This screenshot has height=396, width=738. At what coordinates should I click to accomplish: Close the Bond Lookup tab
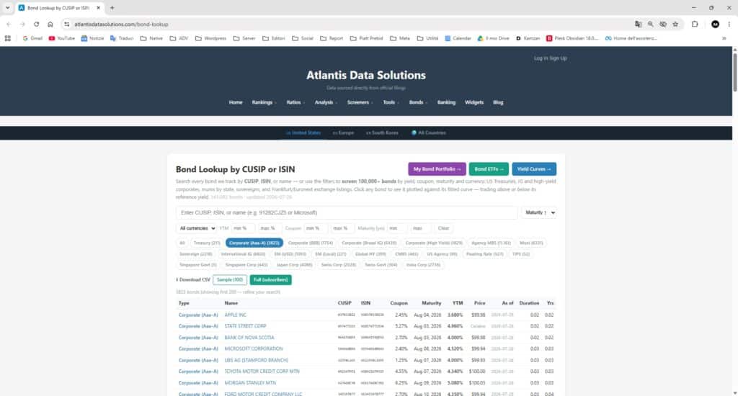98,7
